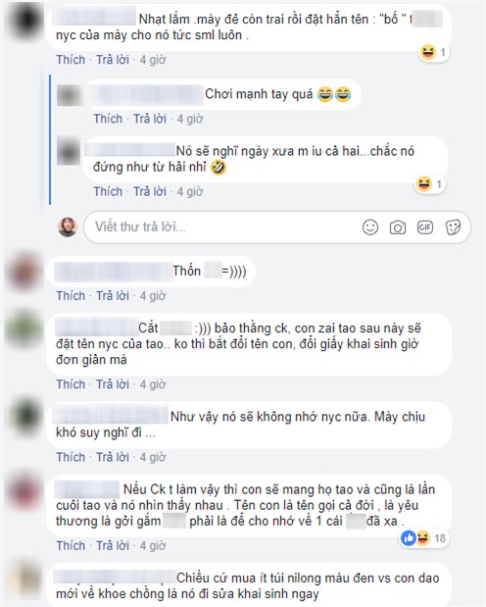The image size is (486, 607).
Task: Open the '4 giờ' timestamp of 'Thốn' comment
Action: 153,296
